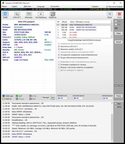Click the green cross Victoria title icon
The height and width of the screenshot is (144, 125).
3,3
